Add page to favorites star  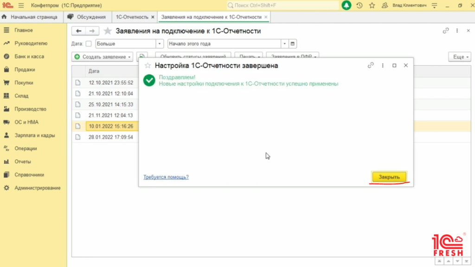click(x=108, y=31)
